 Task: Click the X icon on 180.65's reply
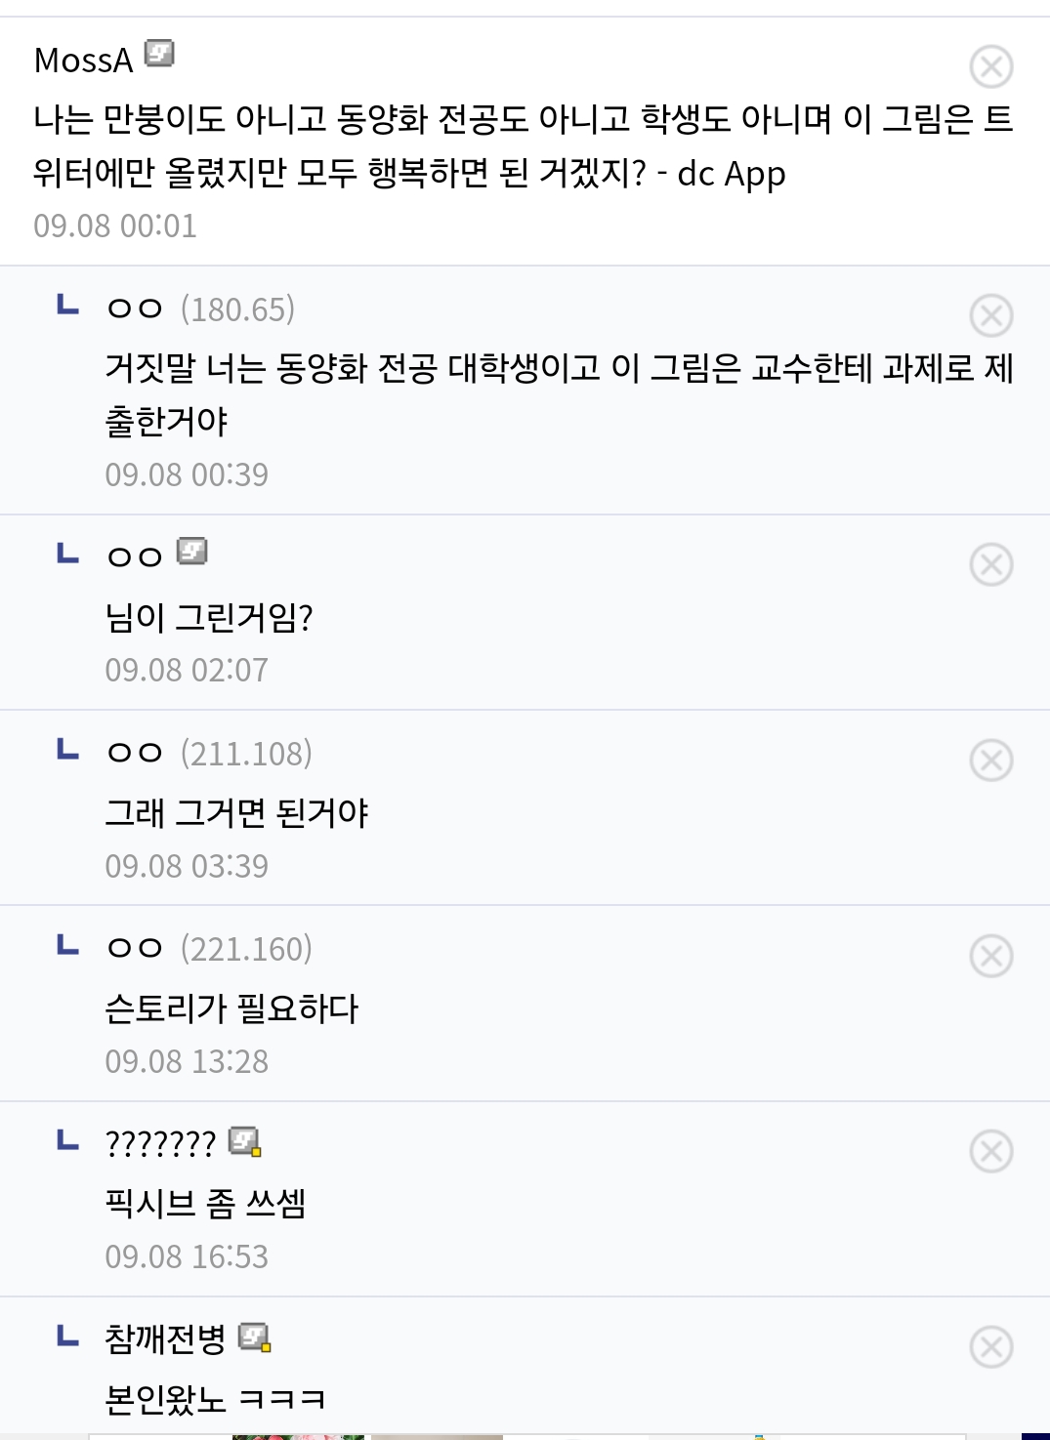click(990, 316)
